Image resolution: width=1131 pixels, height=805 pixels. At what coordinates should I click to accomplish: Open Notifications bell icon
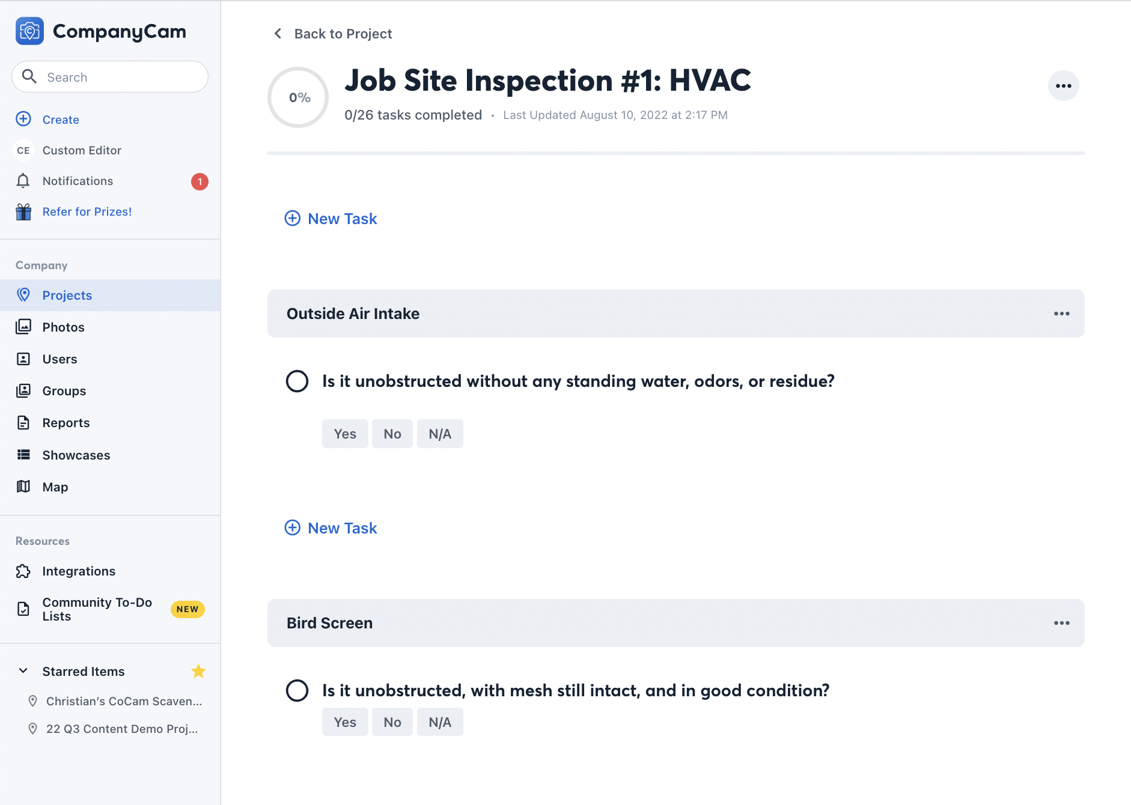[x=23, y=181]
